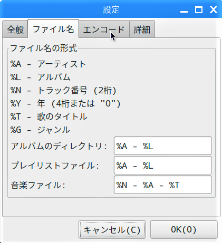This screenshot has height=243, width=222.
Task: Cancel with the キャンセル(C) button
Action: pyautogui.click(x=112, y=230)
